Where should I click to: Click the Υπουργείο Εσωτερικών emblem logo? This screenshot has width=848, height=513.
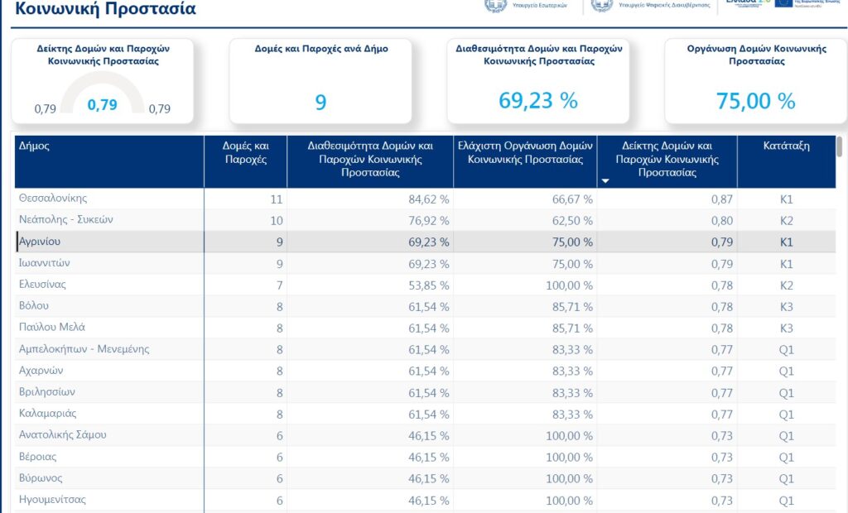click(x=495, y=5)
